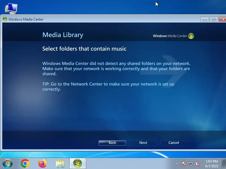Viewport: 226px width, 169px height.
Task: Proceed with the Next button
Action: tap(143, 143)
